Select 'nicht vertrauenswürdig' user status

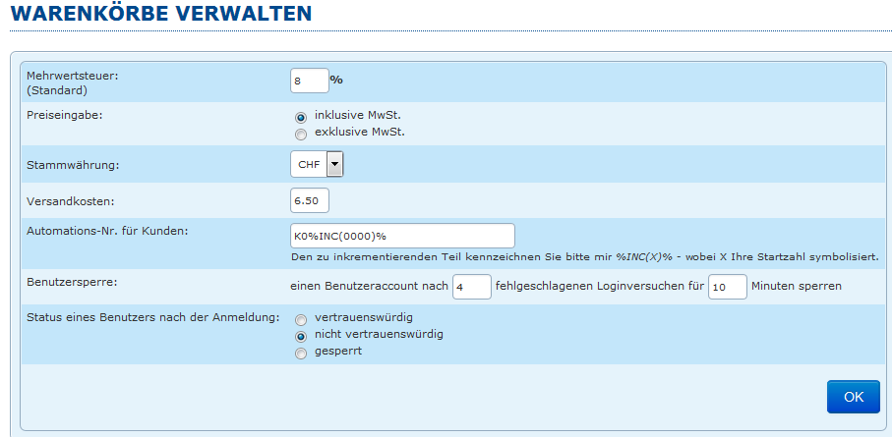[x=301, y=336]
